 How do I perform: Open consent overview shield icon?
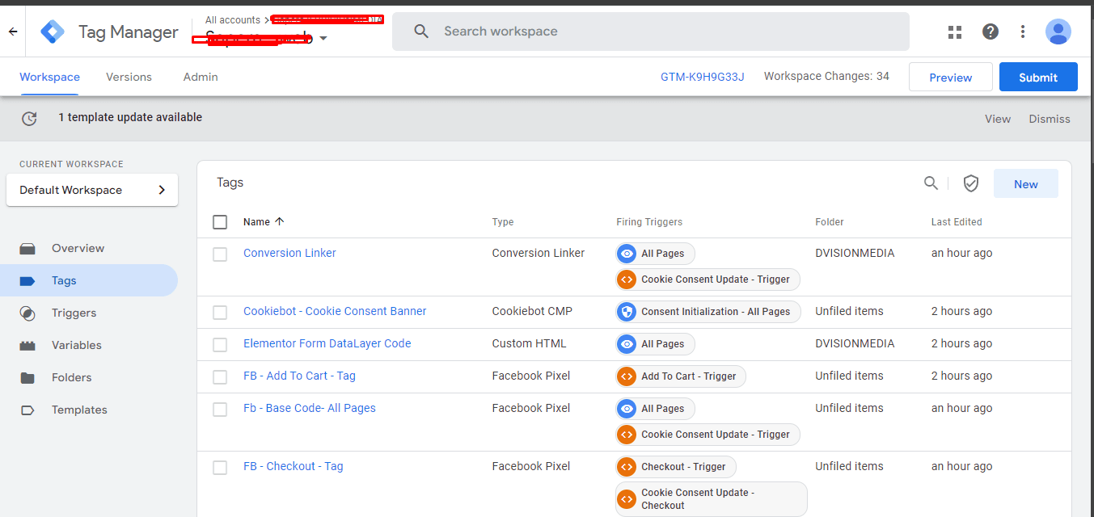[971, 183]
